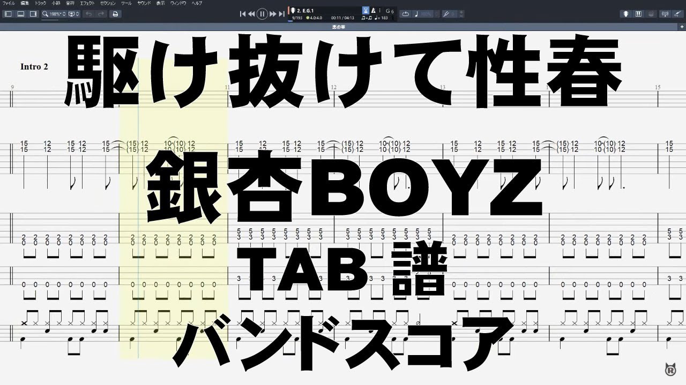Screen dimensions: 686x385
Task: Click the Redo arrow icon
Action: (101, 14)
